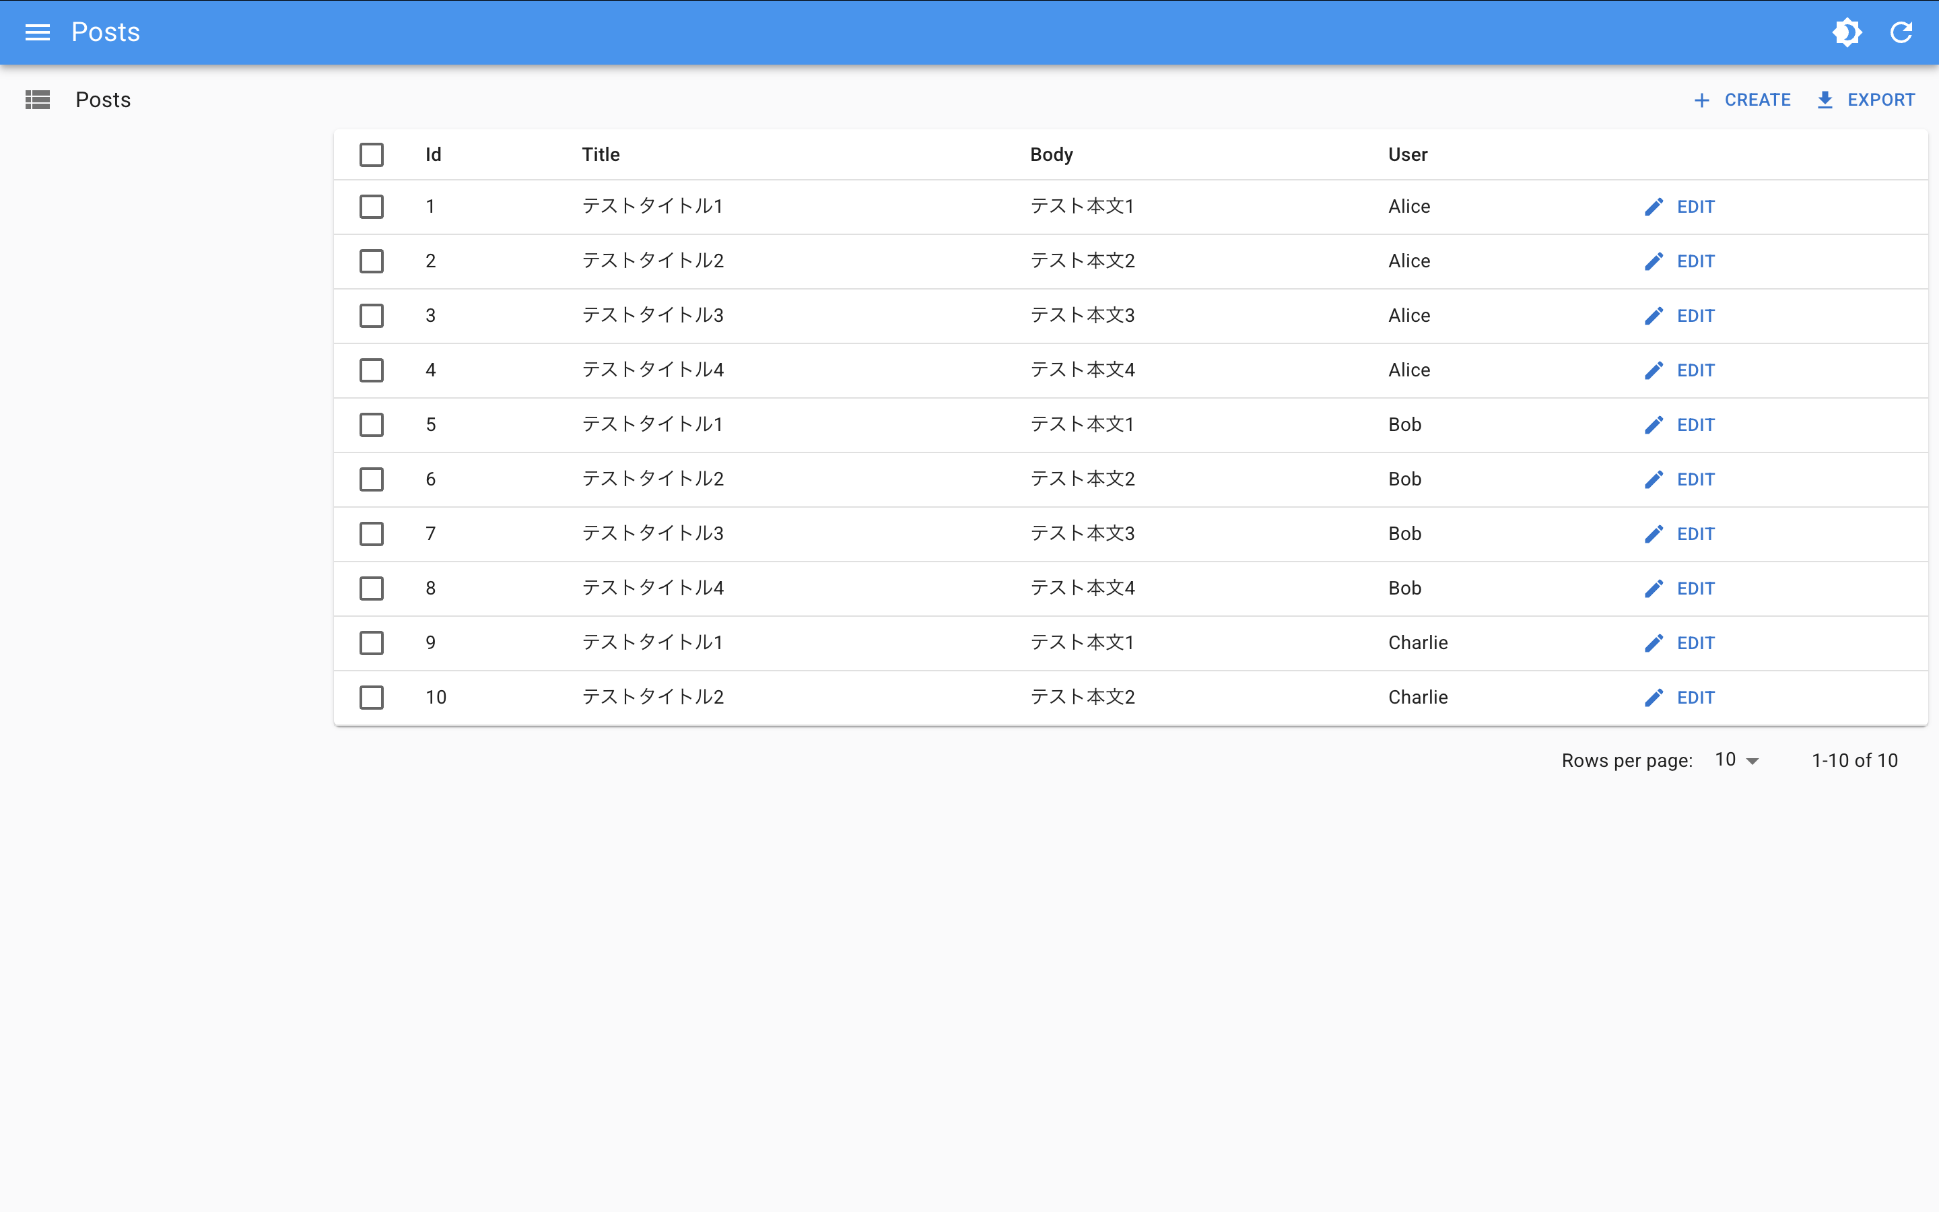Open the hamburger menu in app bar

(37, 32)
